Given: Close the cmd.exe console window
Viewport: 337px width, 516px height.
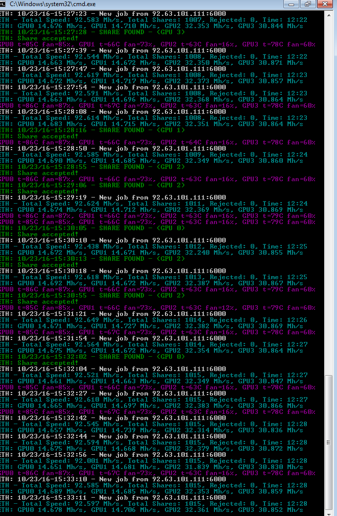Looking at the screenshot, I should coord(325,4).
